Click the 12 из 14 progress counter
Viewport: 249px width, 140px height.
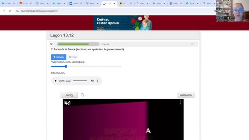tap(105, 44)
